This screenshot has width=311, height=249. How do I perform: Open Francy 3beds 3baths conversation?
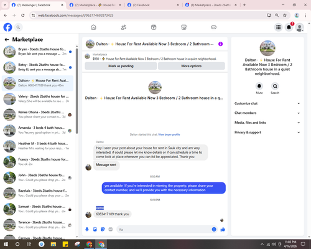click(38, 162)
